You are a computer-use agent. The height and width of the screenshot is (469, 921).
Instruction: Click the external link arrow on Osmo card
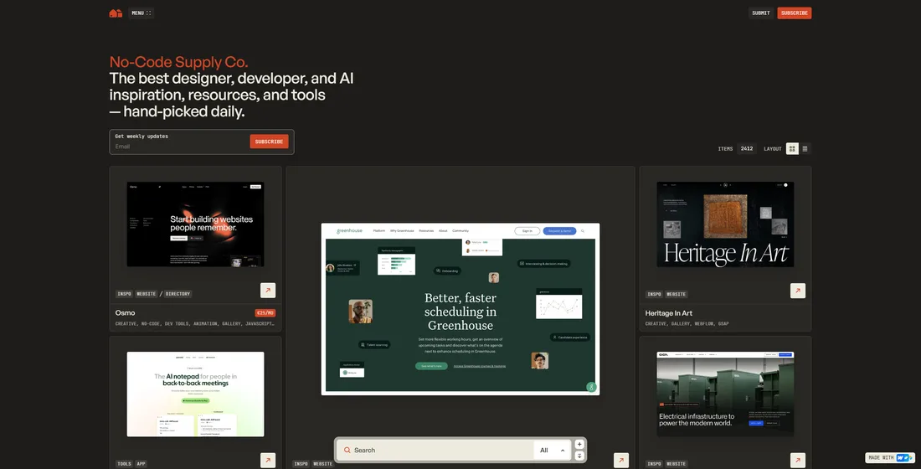click(268, 291)
